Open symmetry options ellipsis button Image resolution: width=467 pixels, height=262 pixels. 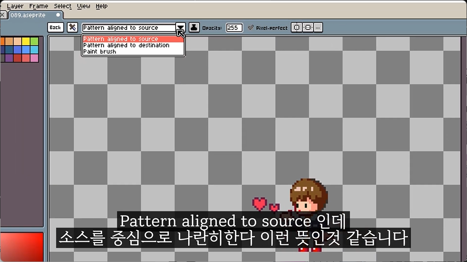point(318,28)
